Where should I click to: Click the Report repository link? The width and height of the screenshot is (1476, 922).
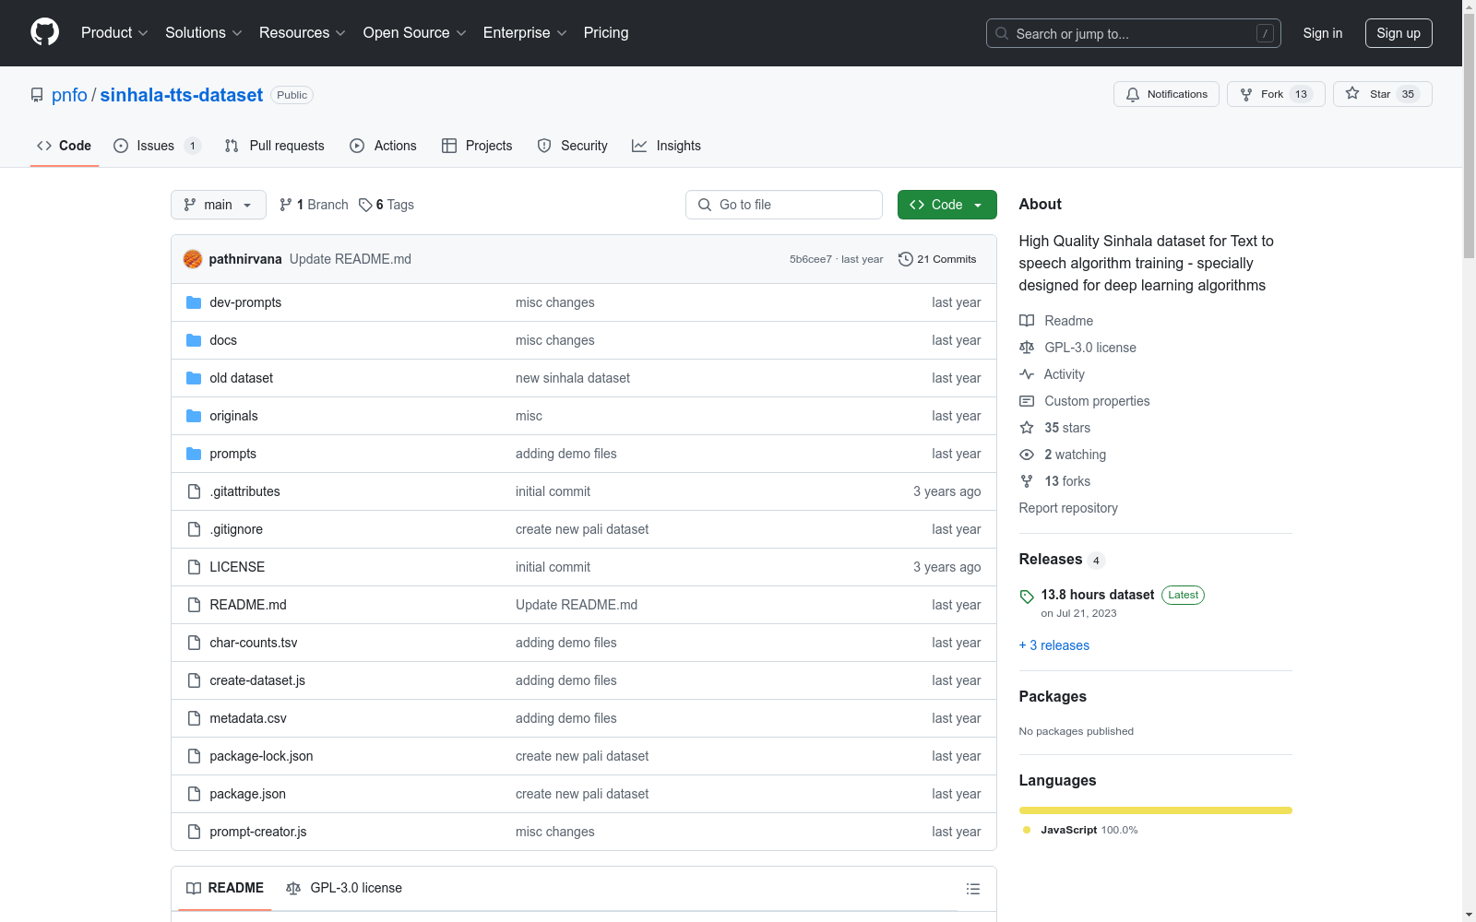1068,508
